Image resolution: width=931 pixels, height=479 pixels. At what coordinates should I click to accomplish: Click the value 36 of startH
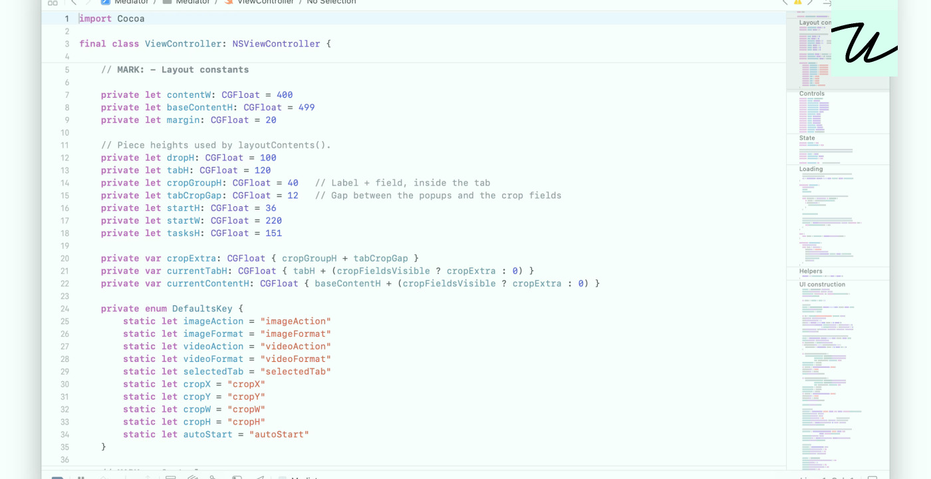coord(271,208)
